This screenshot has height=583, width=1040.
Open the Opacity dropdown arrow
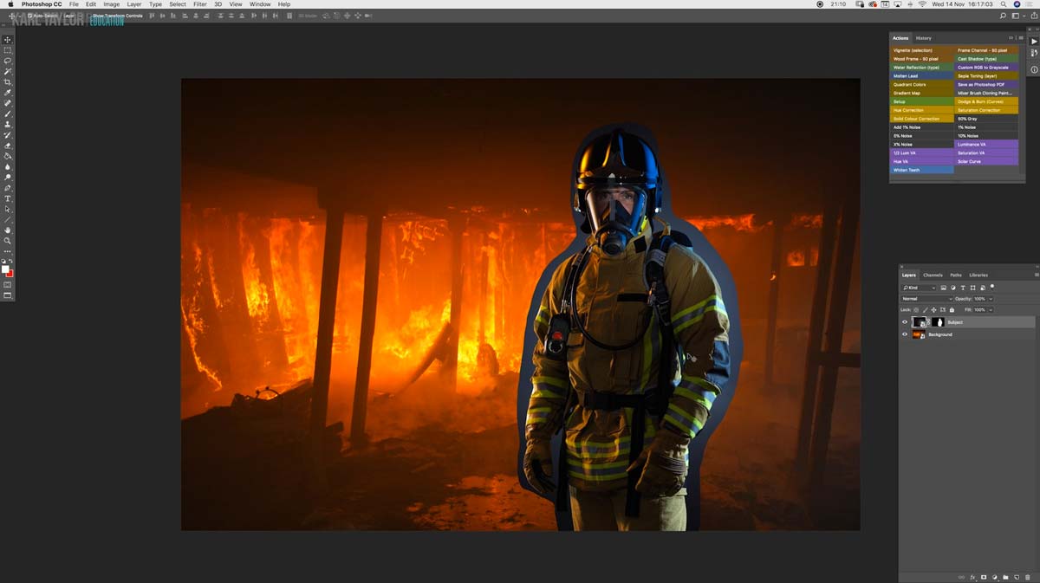(x=991, y=299)
